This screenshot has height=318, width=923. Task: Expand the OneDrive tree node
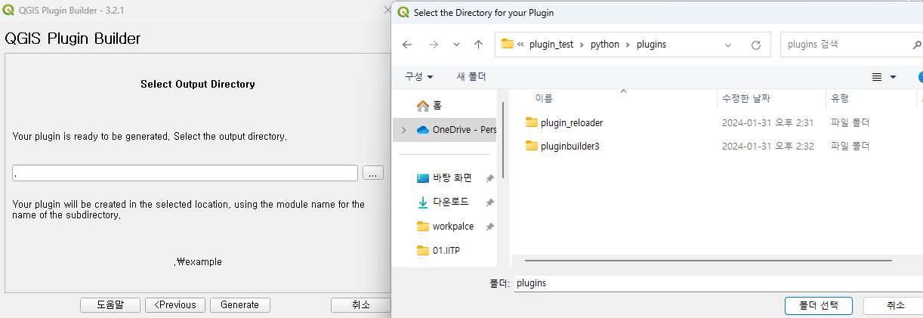tap(403, 130)
